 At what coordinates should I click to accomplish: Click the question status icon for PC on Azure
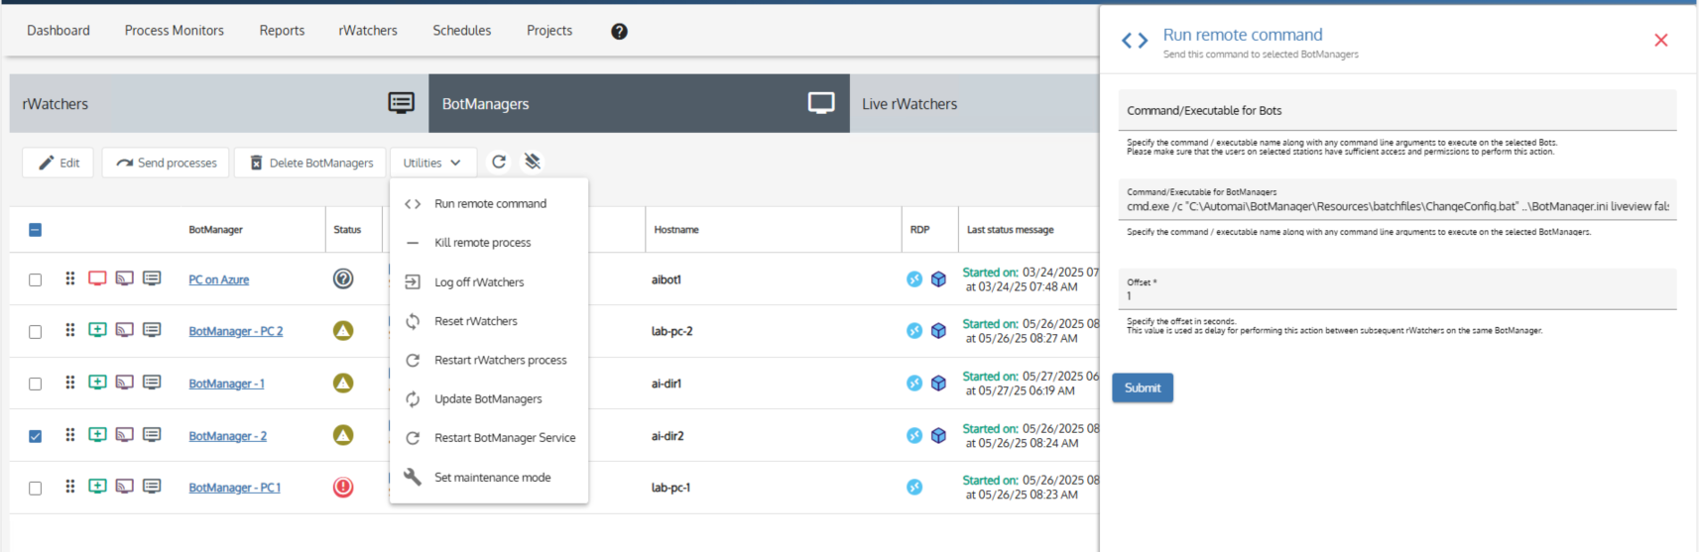[343, 278]
